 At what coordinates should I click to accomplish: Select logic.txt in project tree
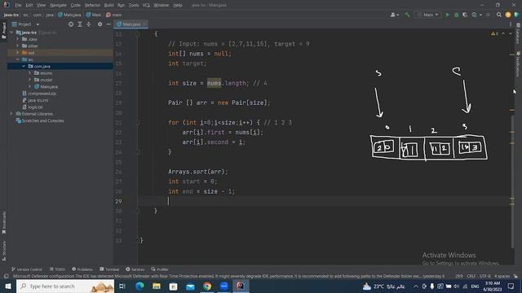click(x=33, y=107)
